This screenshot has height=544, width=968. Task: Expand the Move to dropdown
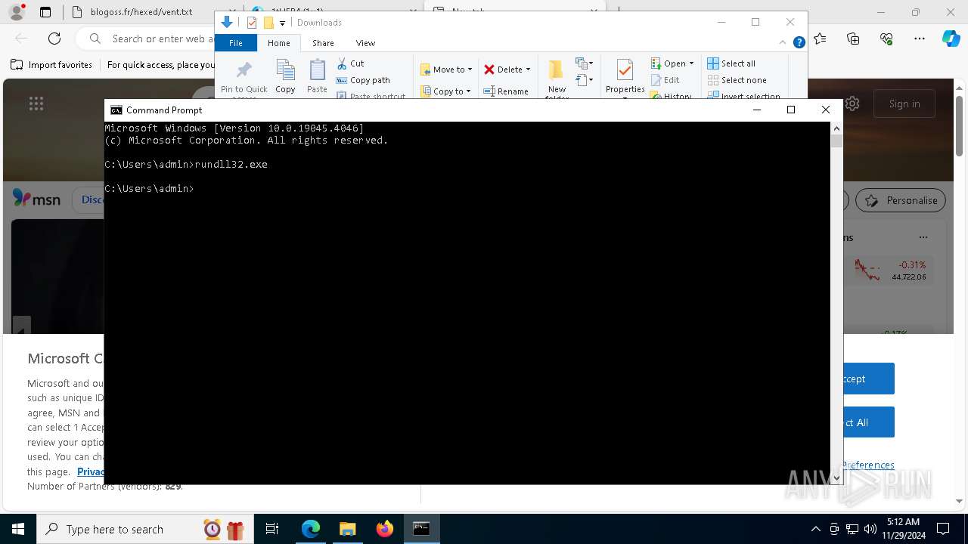point(470,70)
